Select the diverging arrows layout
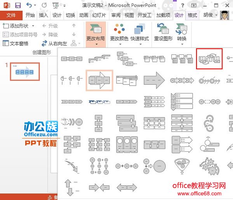 [x=127, y=188]
